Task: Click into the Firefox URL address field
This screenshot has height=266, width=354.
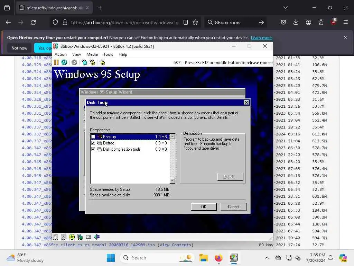Action: [125, 23]
